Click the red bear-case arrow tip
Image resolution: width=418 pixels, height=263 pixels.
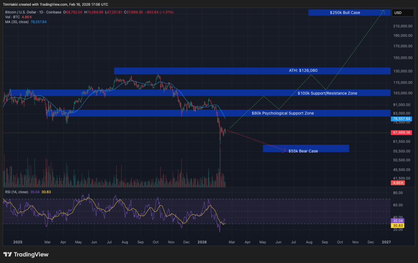tap(284, 151)
